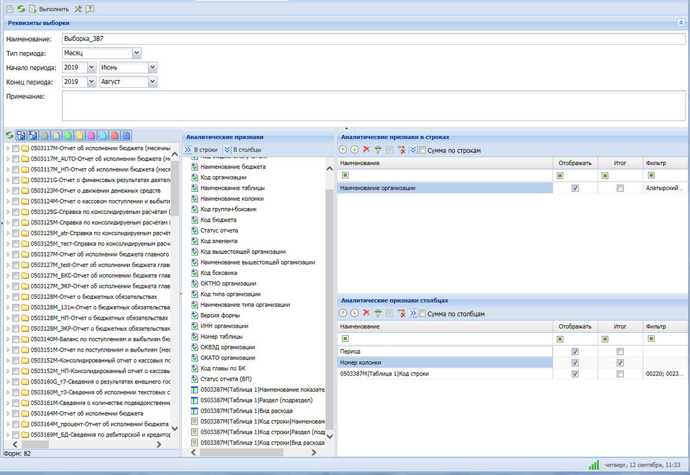Enable the Сумма по столбцам checkbox

pyautogui.click(x=423, y=314)
